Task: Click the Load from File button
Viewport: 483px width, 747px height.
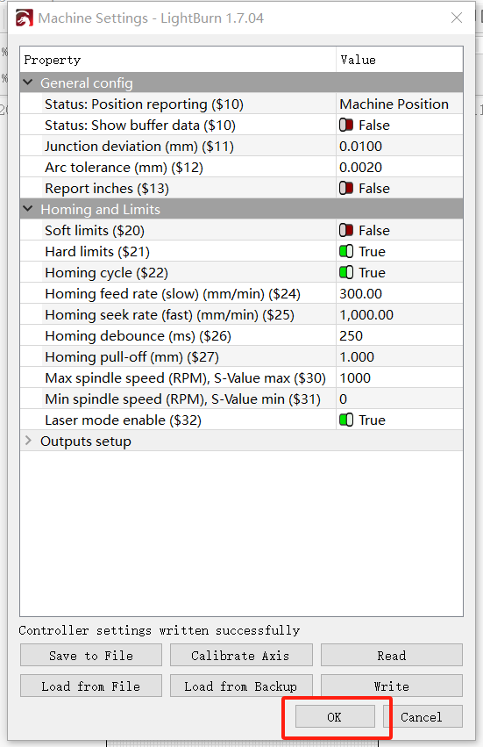Action: (x=91, y=686)
